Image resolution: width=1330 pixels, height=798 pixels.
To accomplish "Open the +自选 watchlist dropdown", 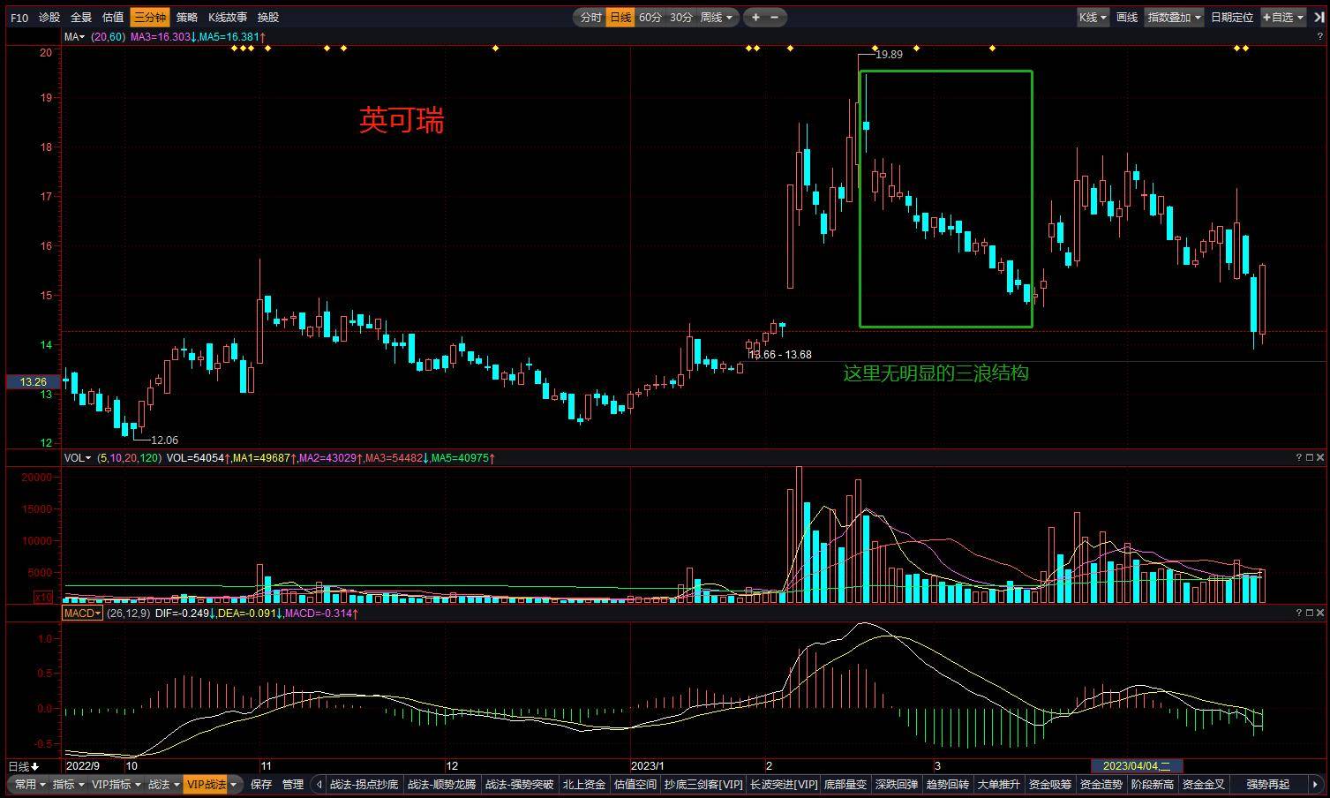I will pos(1282,17).
